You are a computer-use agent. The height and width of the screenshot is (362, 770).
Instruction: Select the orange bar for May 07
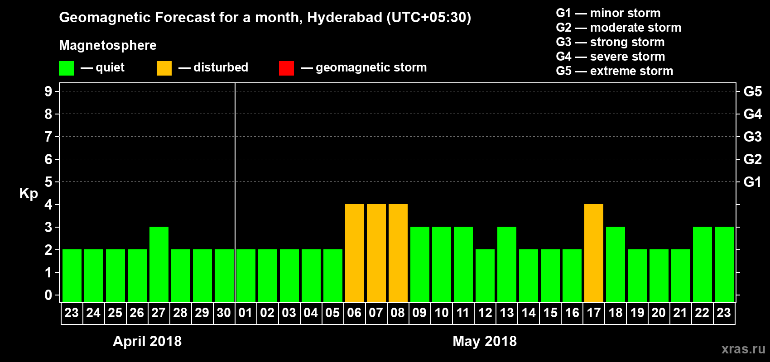376,253
